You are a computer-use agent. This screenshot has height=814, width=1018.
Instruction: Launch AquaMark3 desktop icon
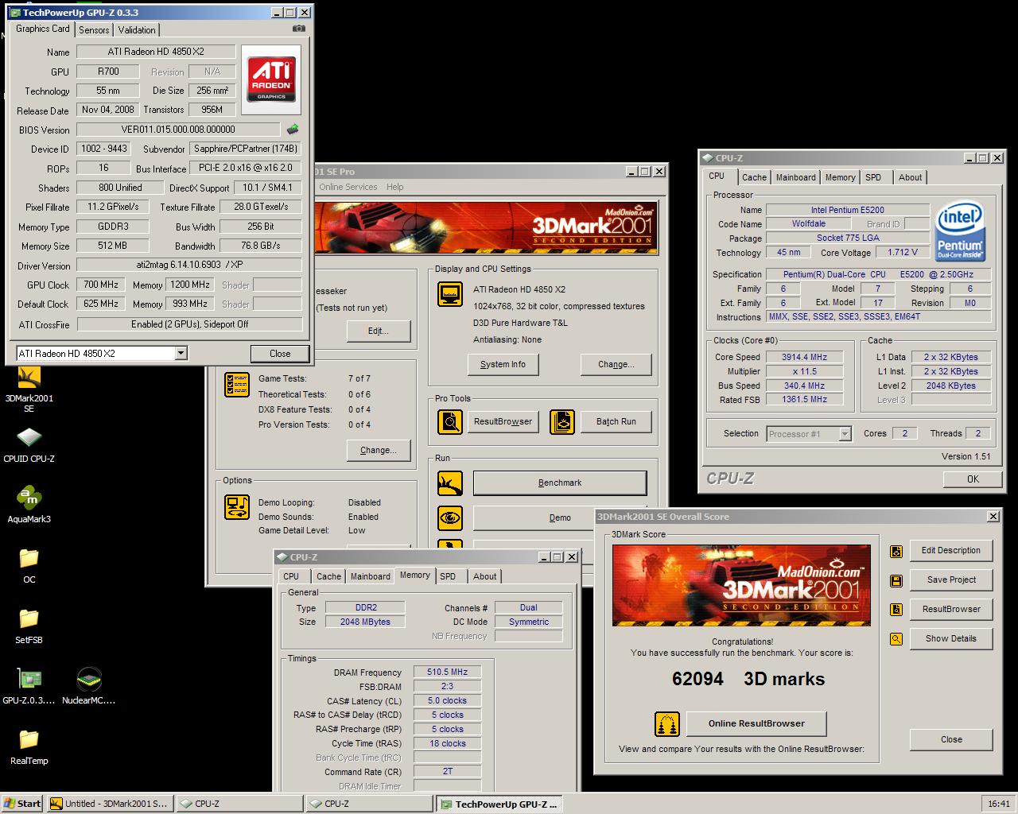29,504
